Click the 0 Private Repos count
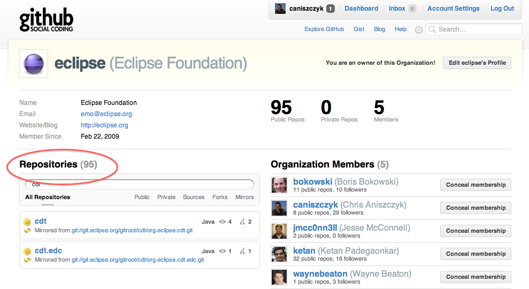The height and width of the screenshot is (289, 529). (x=326, y=108)
